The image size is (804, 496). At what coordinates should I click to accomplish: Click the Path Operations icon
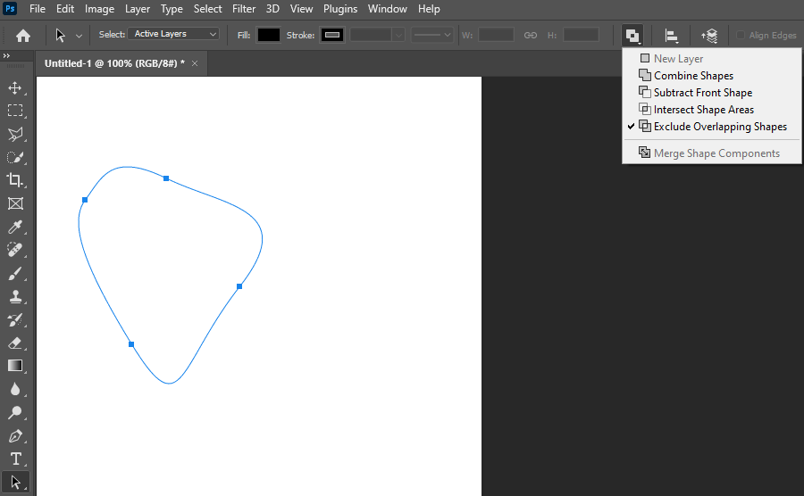tap(632, 36)
